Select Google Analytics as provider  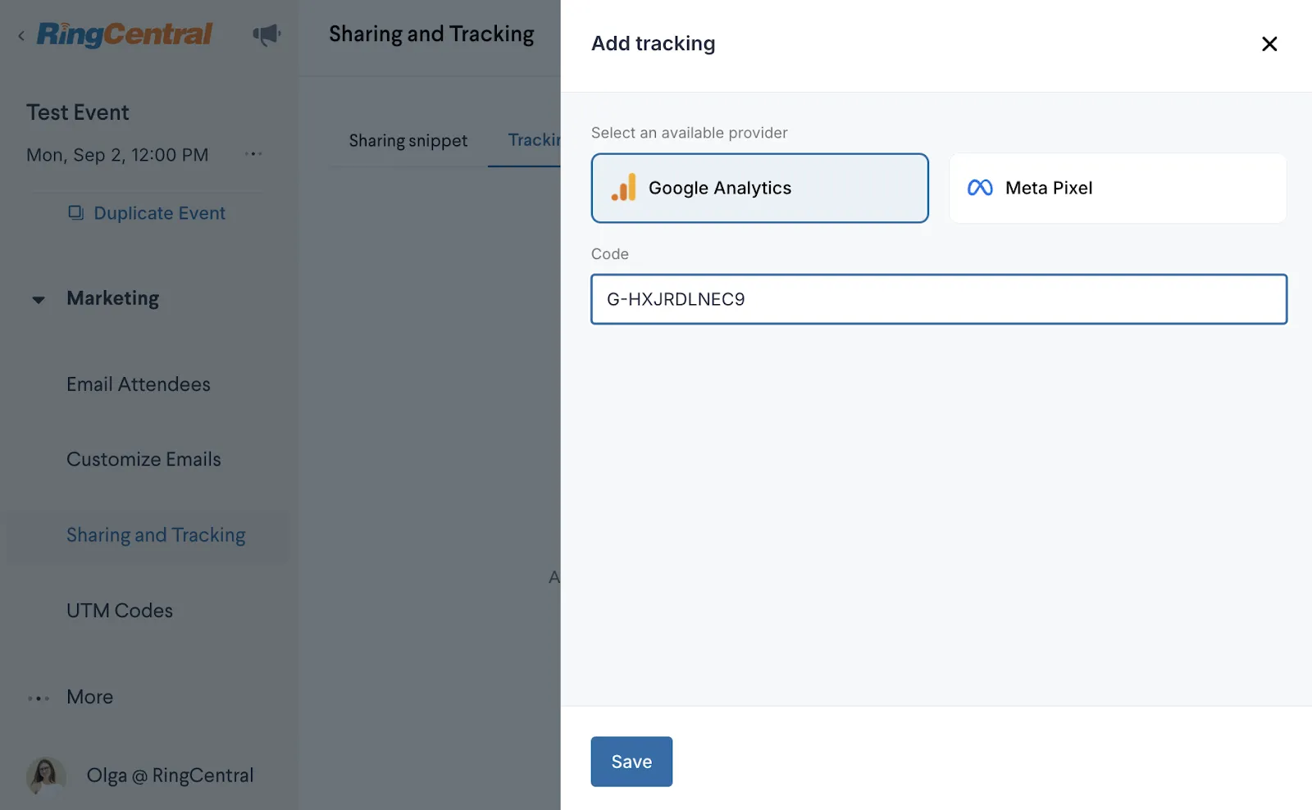click(x=759, y=188)
